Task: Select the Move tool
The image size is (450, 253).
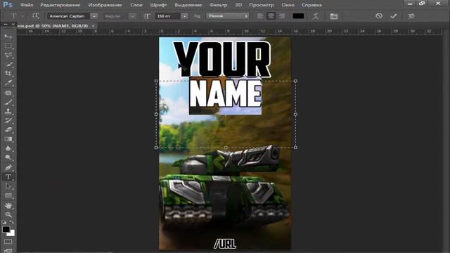Action: 8,37
